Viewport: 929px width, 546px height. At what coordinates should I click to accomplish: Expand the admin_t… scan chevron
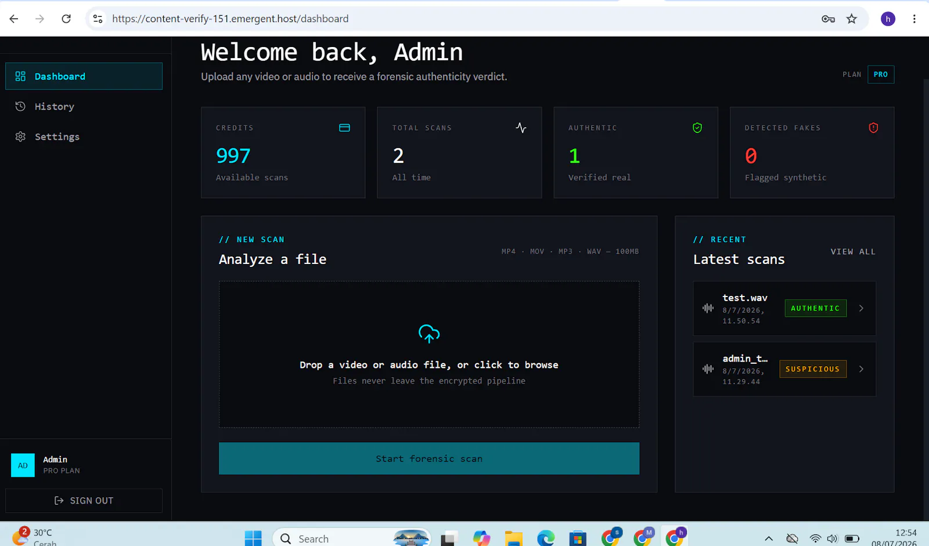click(861, 369)
